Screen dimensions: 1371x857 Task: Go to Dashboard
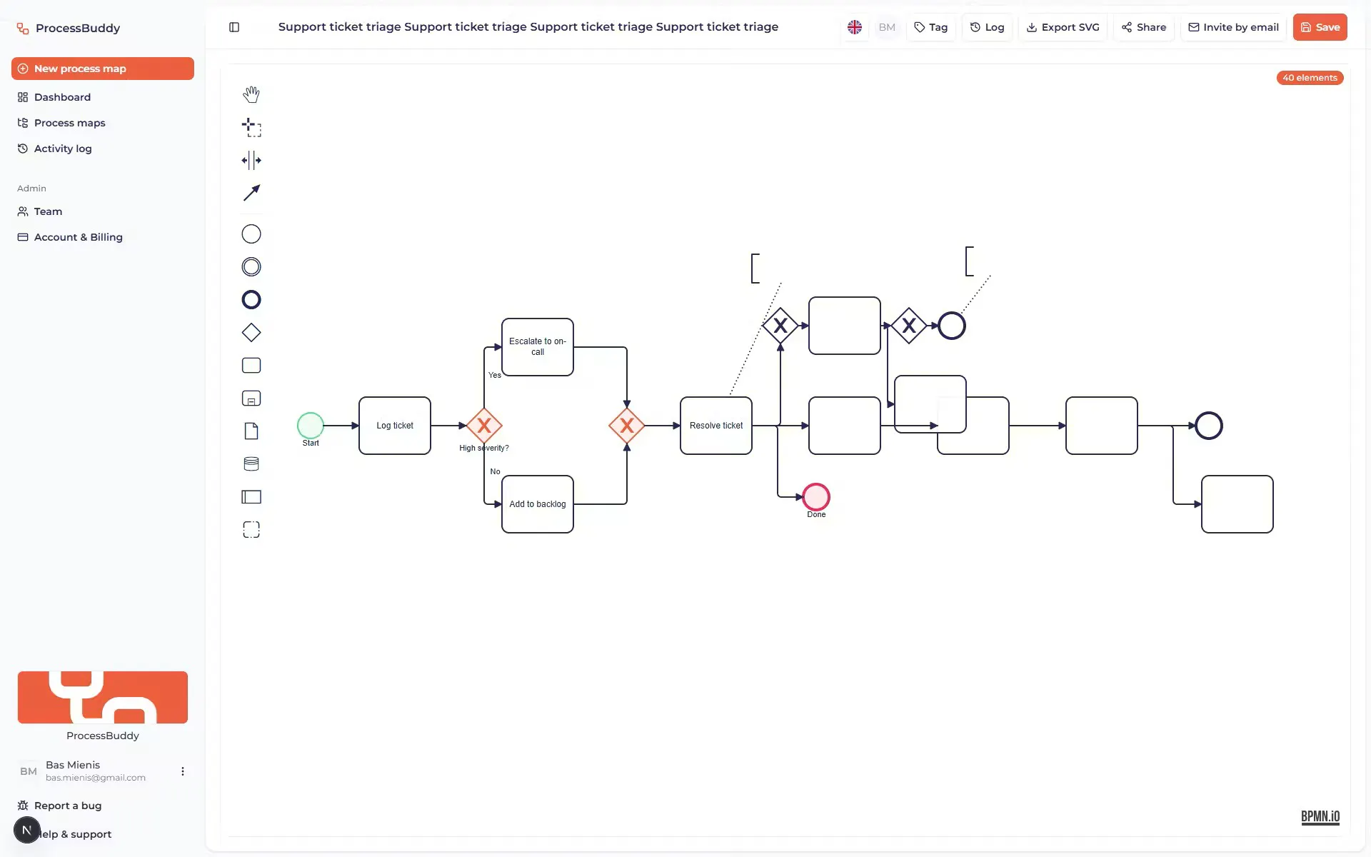[x=103, y=97]
